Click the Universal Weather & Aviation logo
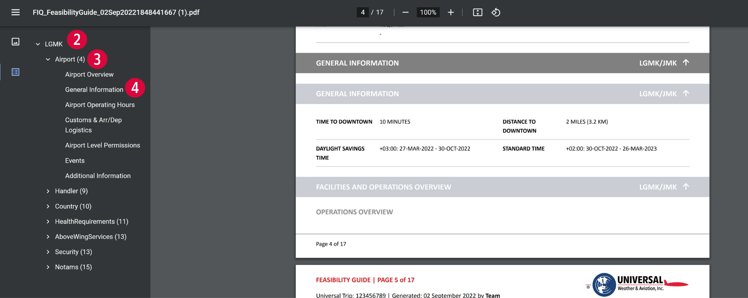Screen dimensions: 748x298 (x=637, y=284)
